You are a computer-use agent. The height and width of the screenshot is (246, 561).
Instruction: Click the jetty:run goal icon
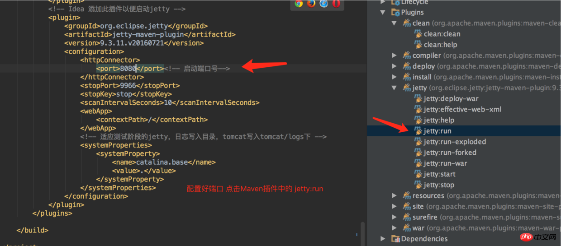(x=418, y=131)
